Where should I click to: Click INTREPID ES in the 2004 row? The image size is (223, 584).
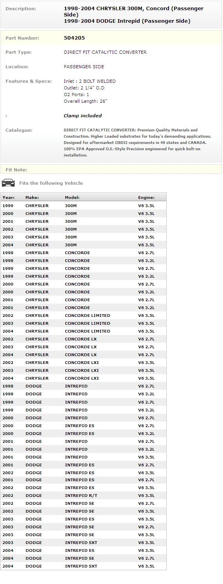tap(79, 550)
